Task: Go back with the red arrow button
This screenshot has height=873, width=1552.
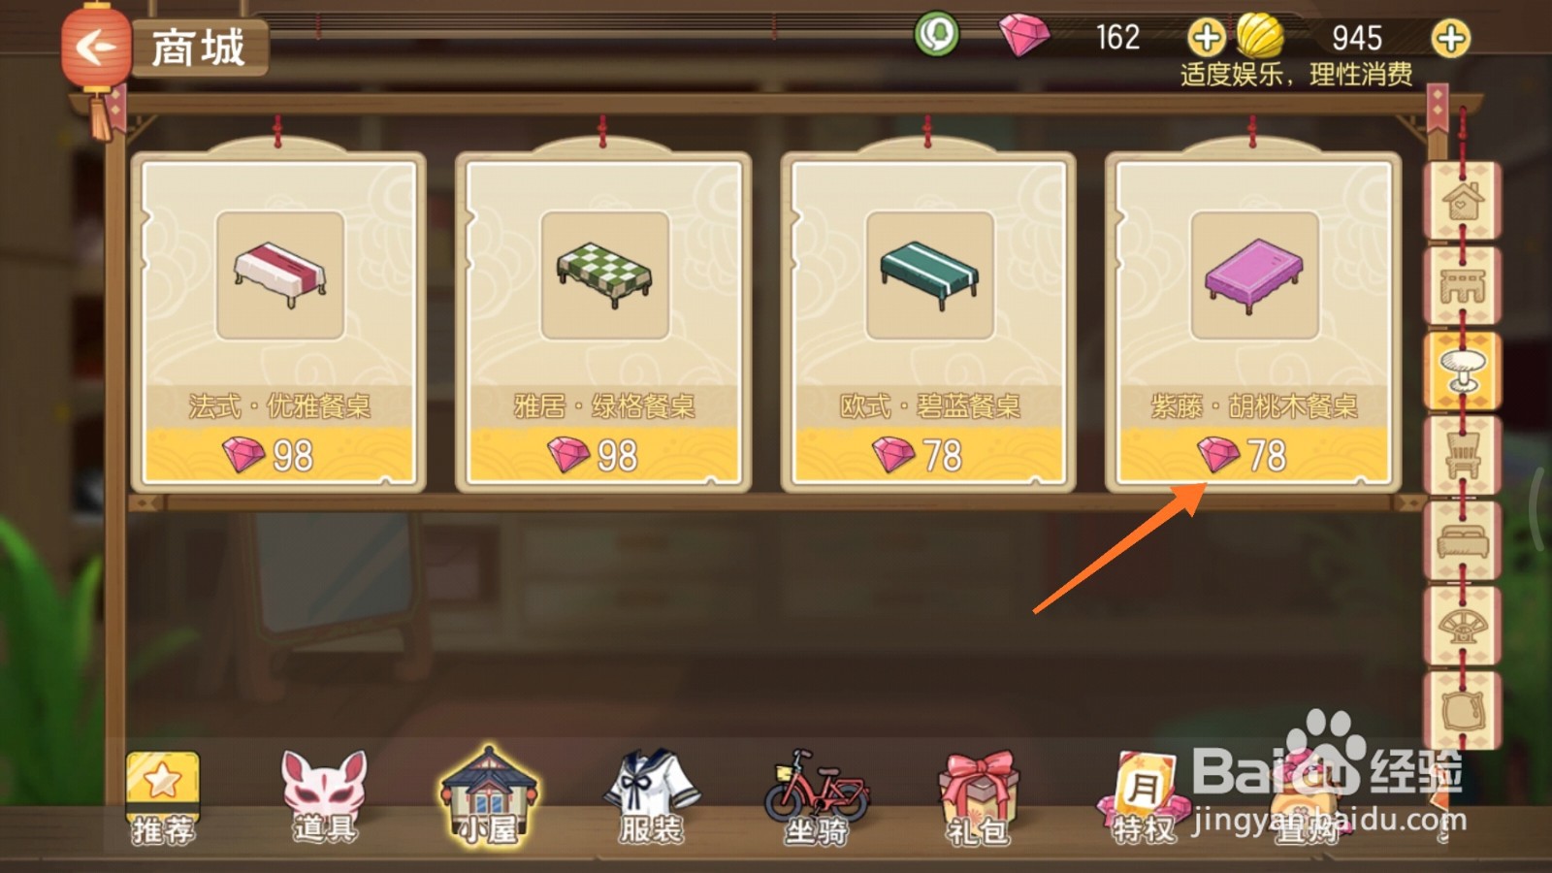Action: [x=95, y=46]
